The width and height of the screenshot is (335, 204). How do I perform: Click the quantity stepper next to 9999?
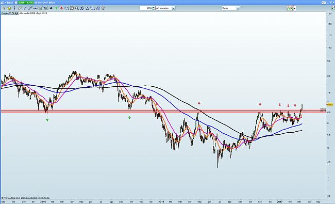point(153,8)
